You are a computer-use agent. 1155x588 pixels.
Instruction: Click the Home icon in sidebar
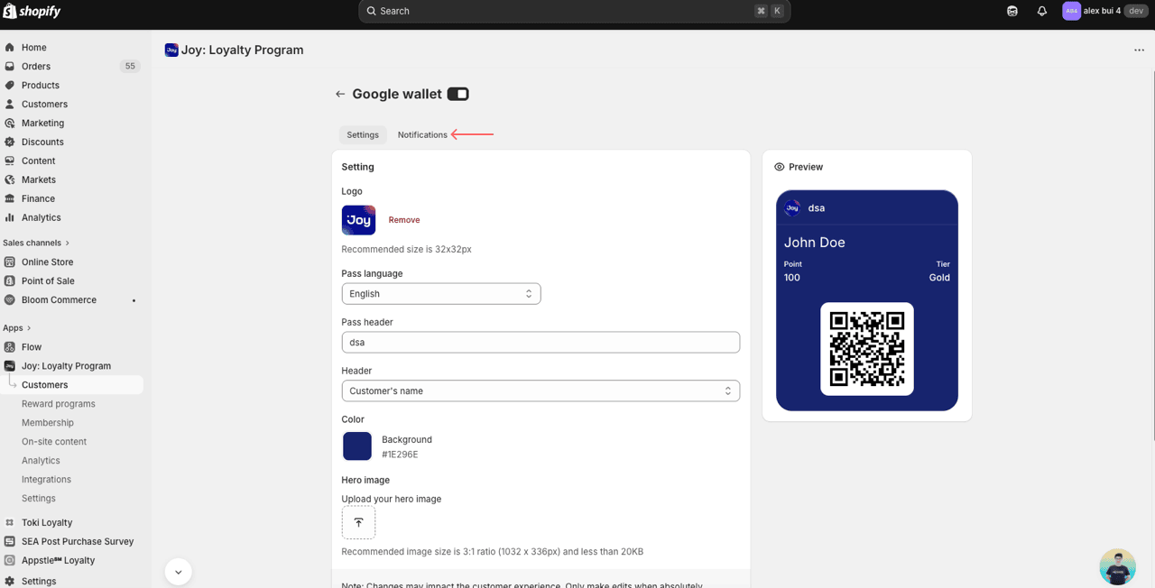[10, 48]
